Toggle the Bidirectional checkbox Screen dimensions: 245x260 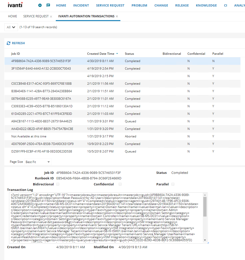tap(58, 184)
